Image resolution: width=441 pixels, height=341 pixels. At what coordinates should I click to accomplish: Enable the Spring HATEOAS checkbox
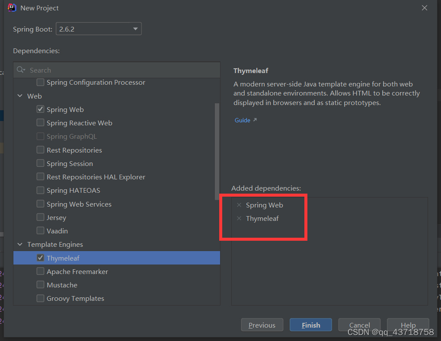tap(41, 190)
